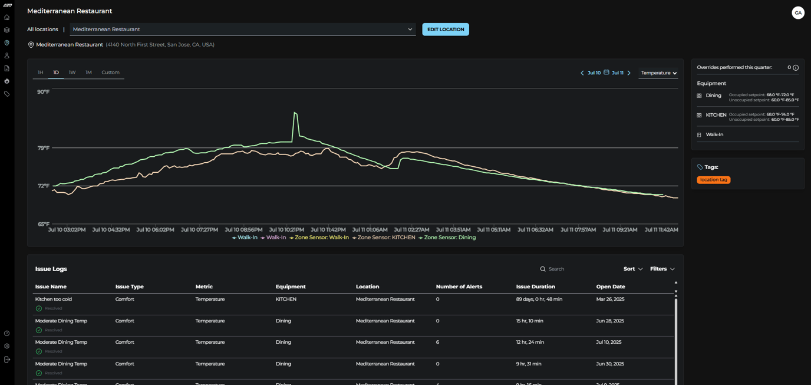Image resolution: width=811 pixels, height=385 pixels.
Task: Open the Temperature metric dropdown
Action: 658,73
